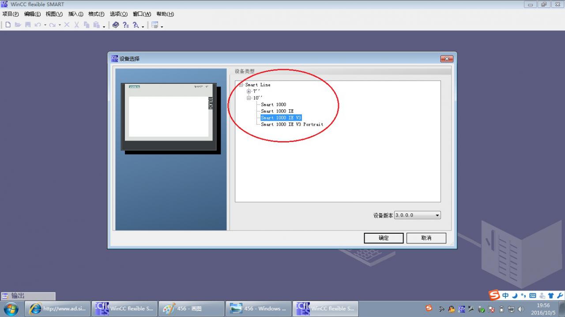This screenshot has width=565, height=317.
Task: Switch to 456 - Windows photo viewer taskbar item
Action: pyautogui.click(x=259, y=309)
